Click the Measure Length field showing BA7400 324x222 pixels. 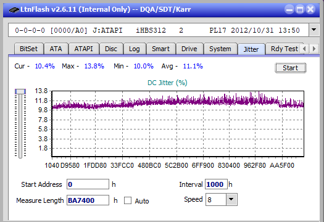pyautogui.click(x=88, y=200)
